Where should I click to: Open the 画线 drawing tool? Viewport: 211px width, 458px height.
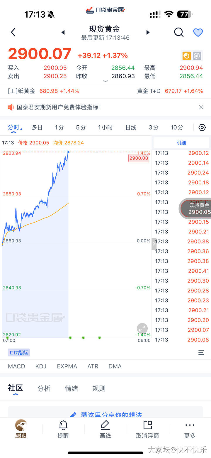pyautogui.click(x=105, y=429)
